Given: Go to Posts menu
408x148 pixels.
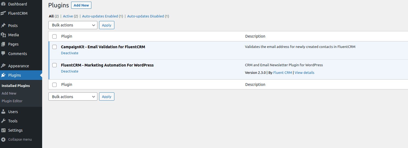Looking at the screenshot, I should point(21,26).
